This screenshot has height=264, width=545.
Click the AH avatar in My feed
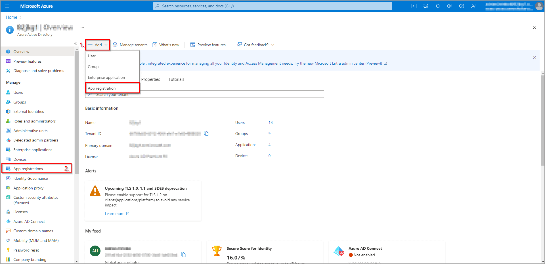click(95, 251)
